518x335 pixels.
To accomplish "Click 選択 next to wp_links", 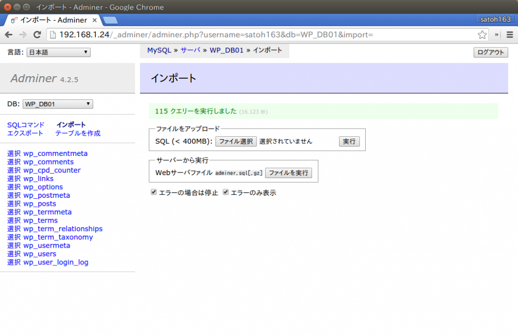I will pos(14,179).
